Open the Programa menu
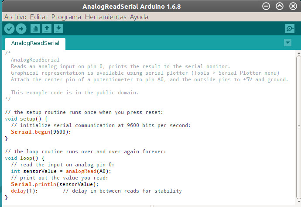The width and height of the screenshot is (301, 207). click(x=66, y=17)
